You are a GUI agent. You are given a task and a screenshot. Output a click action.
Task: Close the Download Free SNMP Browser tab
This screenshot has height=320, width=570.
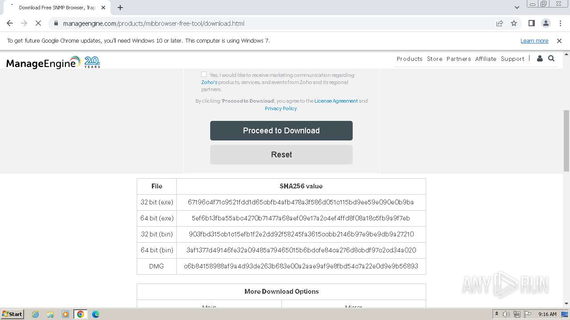103,8
